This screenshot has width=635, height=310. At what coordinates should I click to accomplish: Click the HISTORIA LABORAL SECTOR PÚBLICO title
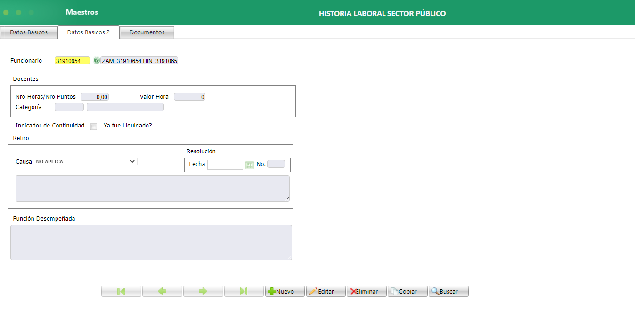pyautogui.click(x=382, y=13)
